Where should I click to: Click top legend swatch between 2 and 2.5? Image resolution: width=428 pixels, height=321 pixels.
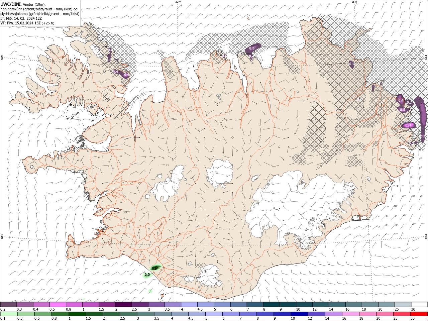coord(123,305)
